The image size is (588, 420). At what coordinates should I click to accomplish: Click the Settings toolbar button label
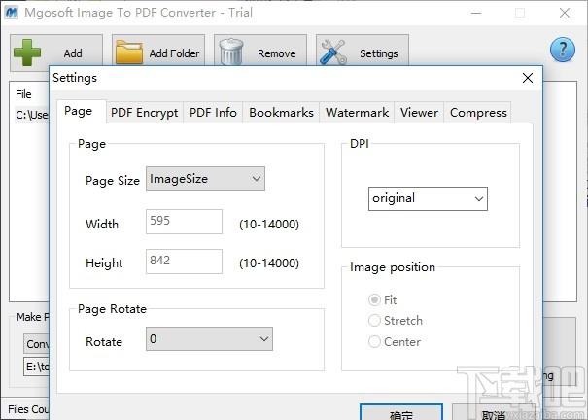[x=379, y=54]
